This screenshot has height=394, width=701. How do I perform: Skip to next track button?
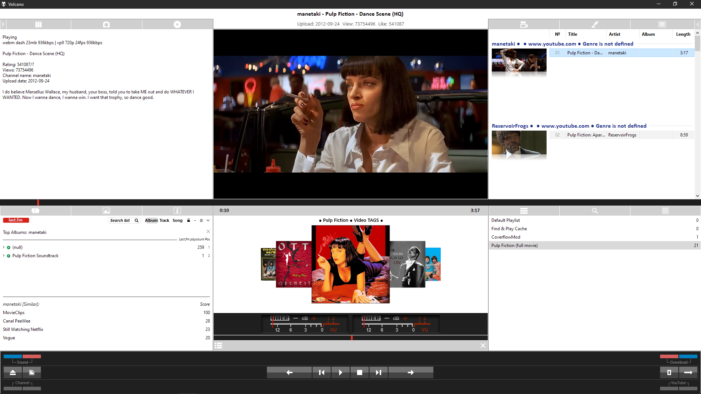(x=378, y=372)
